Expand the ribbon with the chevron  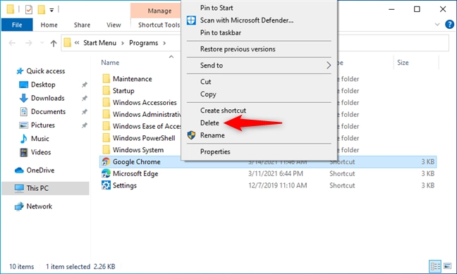pos(437,25)
